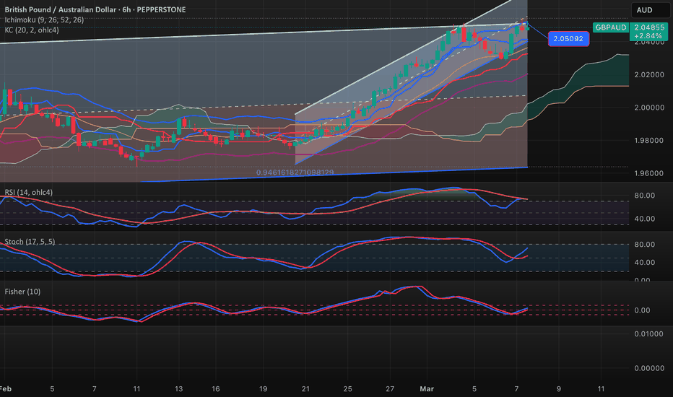The width and height of the screenshot is (673, 397).
Task: Click the Fisher 0.00 axis label
Action: 642,310
